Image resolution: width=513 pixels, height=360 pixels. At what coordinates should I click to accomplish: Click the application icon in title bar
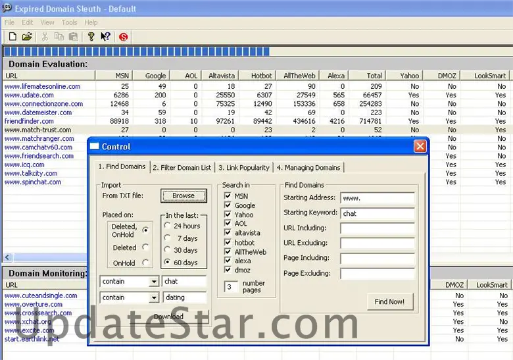(x=7, y=8)
